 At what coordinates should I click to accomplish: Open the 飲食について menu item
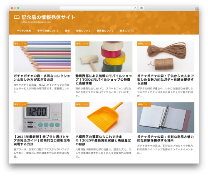(x=127, y=31)
